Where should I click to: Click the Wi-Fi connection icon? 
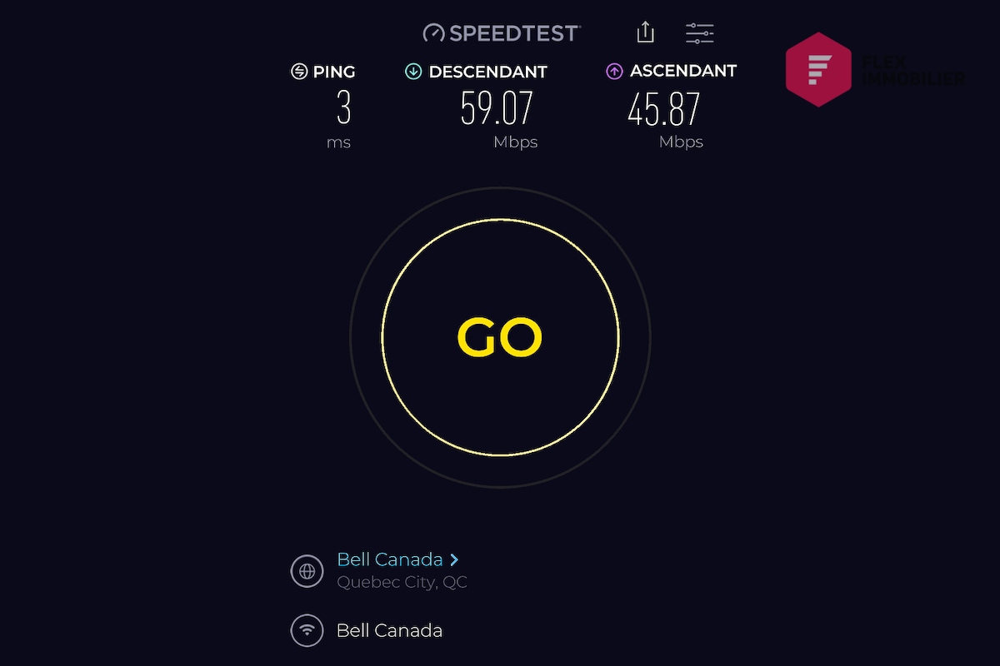307,630
